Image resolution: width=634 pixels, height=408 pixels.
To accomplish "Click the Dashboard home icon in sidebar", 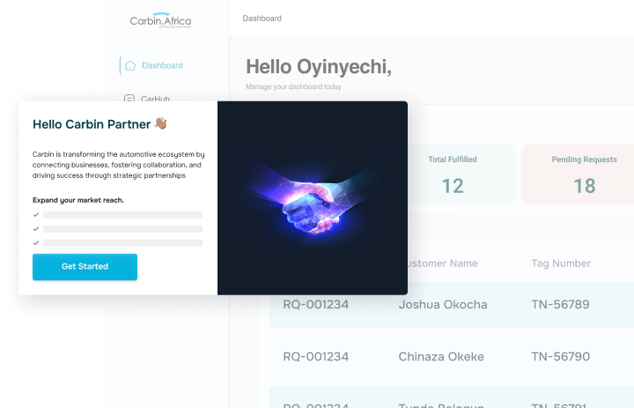I will click(x=130, y=65).
